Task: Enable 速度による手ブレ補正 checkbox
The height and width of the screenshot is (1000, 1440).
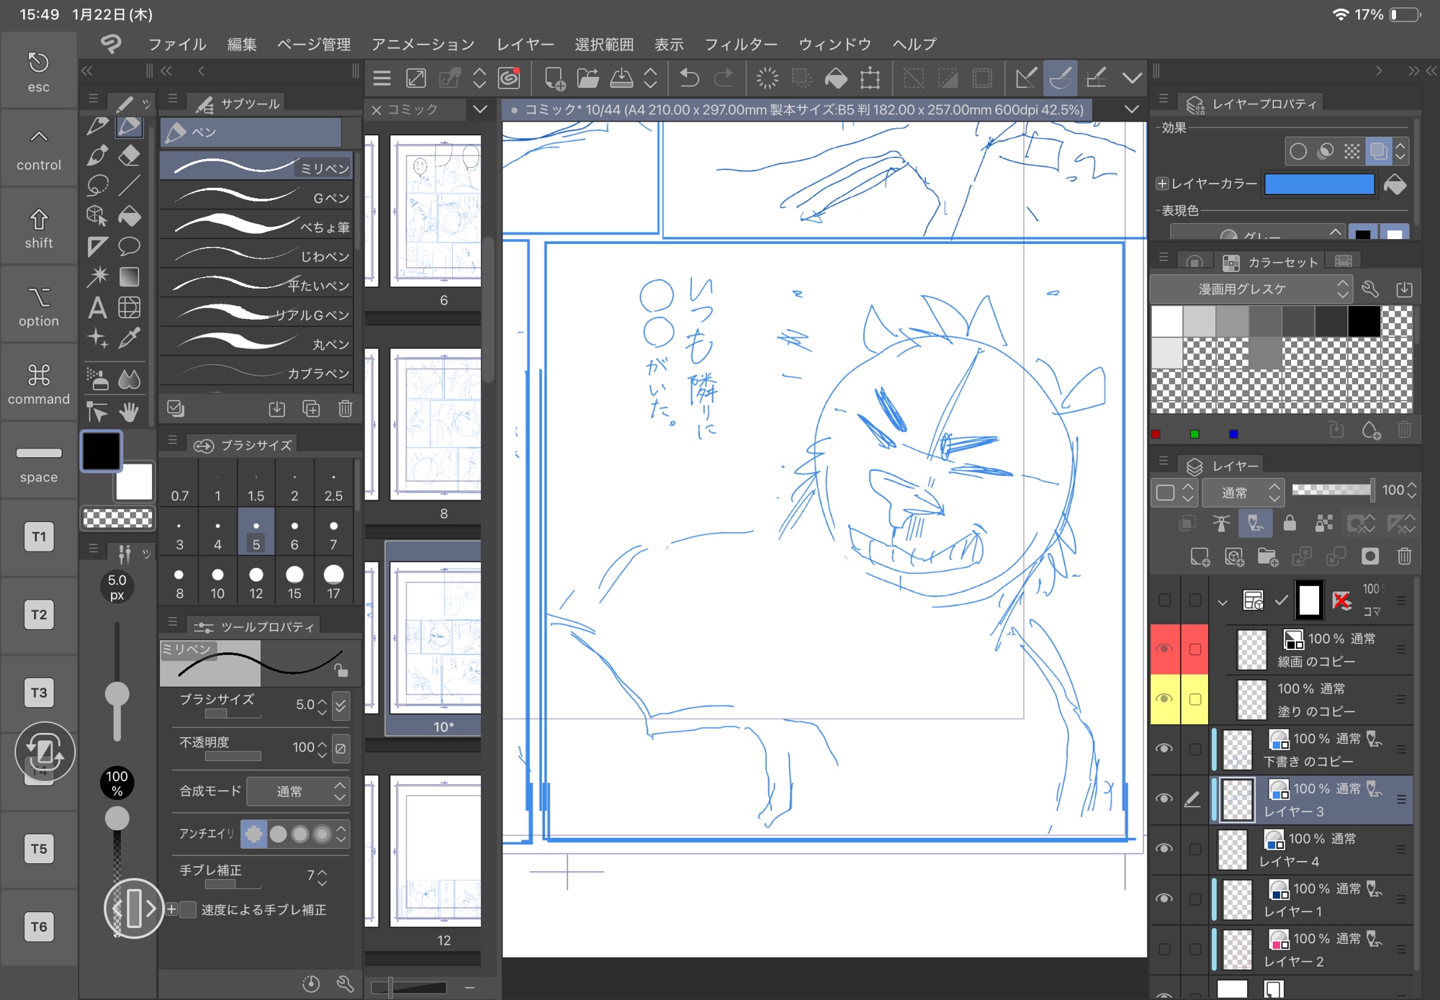Action: pos(188,910)
